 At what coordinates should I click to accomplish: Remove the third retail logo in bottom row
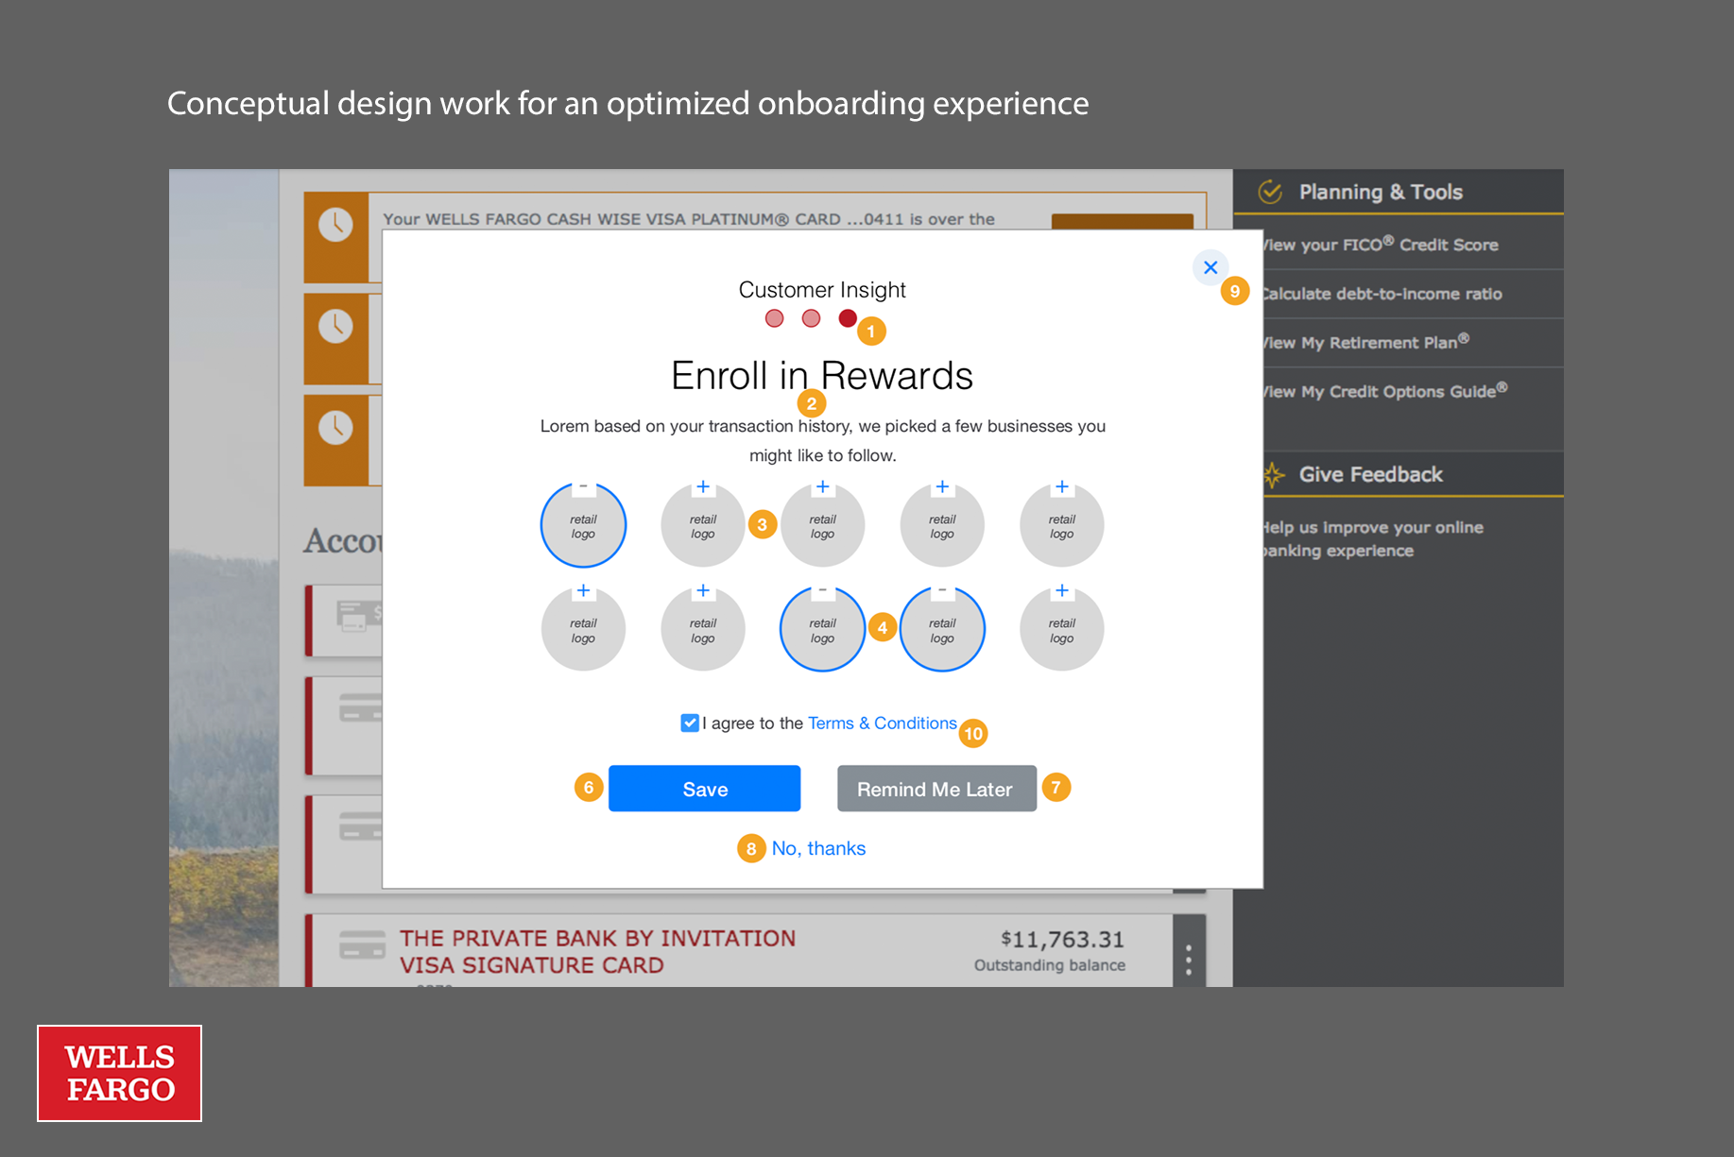tap(822, 592)
